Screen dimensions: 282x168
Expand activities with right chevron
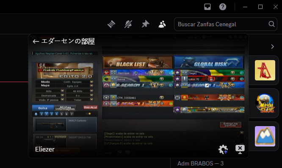coord(272,47)
